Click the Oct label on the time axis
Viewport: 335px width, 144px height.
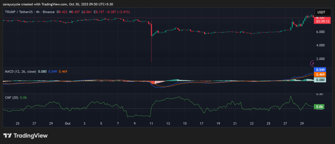point(68,124)
